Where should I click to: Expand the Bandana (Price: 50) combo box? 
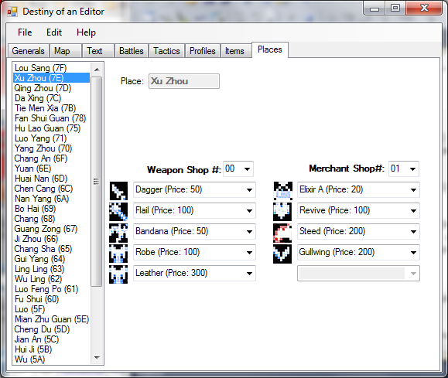[249, 232]
